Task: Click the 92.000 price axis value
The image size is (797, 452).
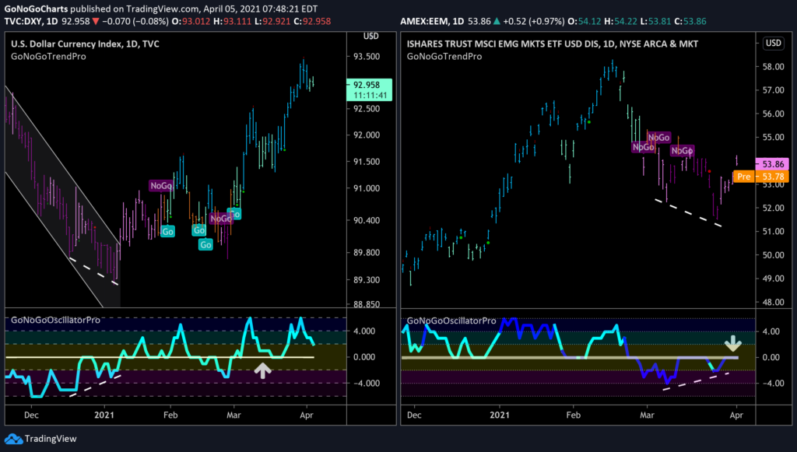Action: 366,135
